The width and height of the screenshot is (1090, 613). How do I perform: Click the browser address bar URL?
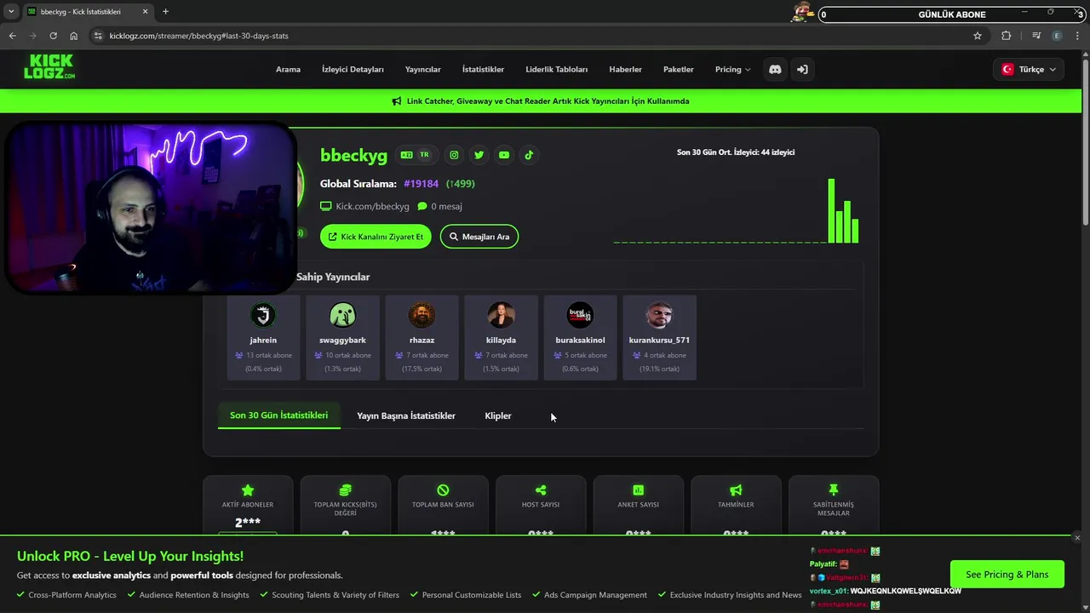[198, 36]
